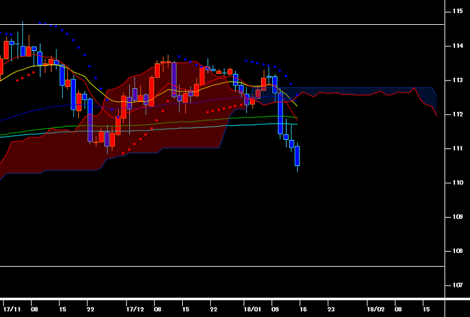The image size is (470, 317).
Task: Select the 08 date label after 17/12
Action: click(x=157, y=309)
